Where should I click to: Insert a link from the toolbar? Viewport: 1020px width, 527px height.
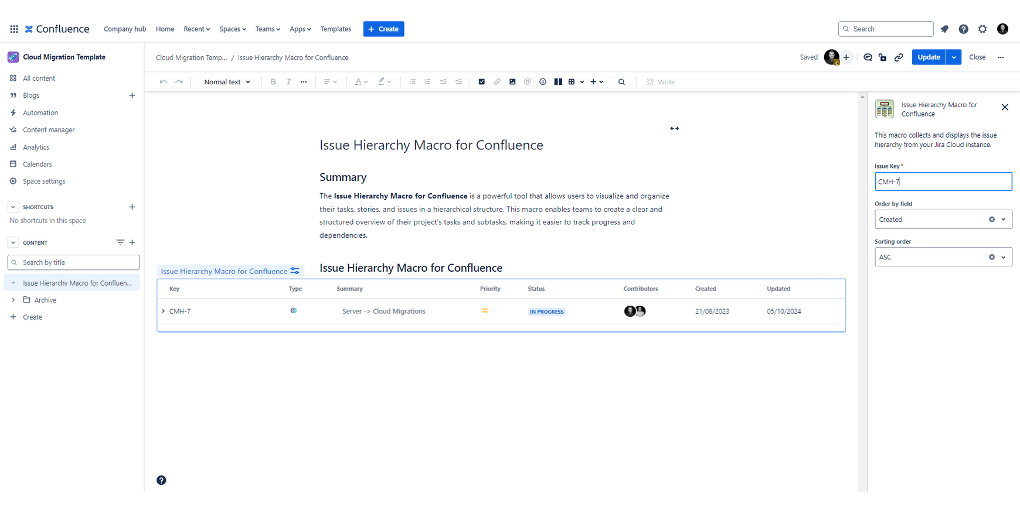[497, 82]
